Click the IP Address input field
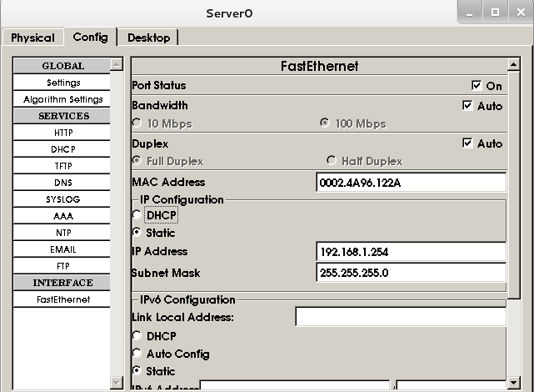 (x=412, y=252)
